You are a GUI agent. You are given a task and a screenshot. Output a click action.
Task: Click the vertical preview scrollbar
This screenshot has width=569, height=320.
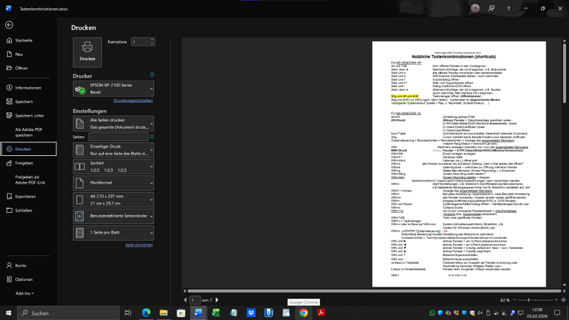click(564, 72)
